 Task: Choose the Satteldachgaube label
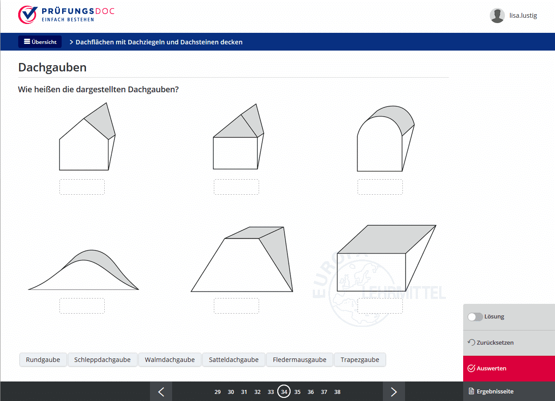pyautogui.click(x=234, y=360)
